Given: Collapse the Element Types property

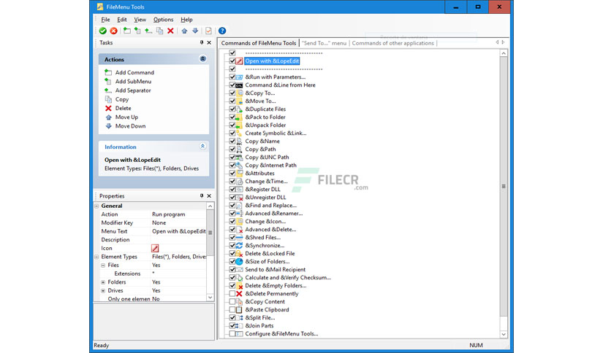Looking at the screenshot, I should click(96, 257).
